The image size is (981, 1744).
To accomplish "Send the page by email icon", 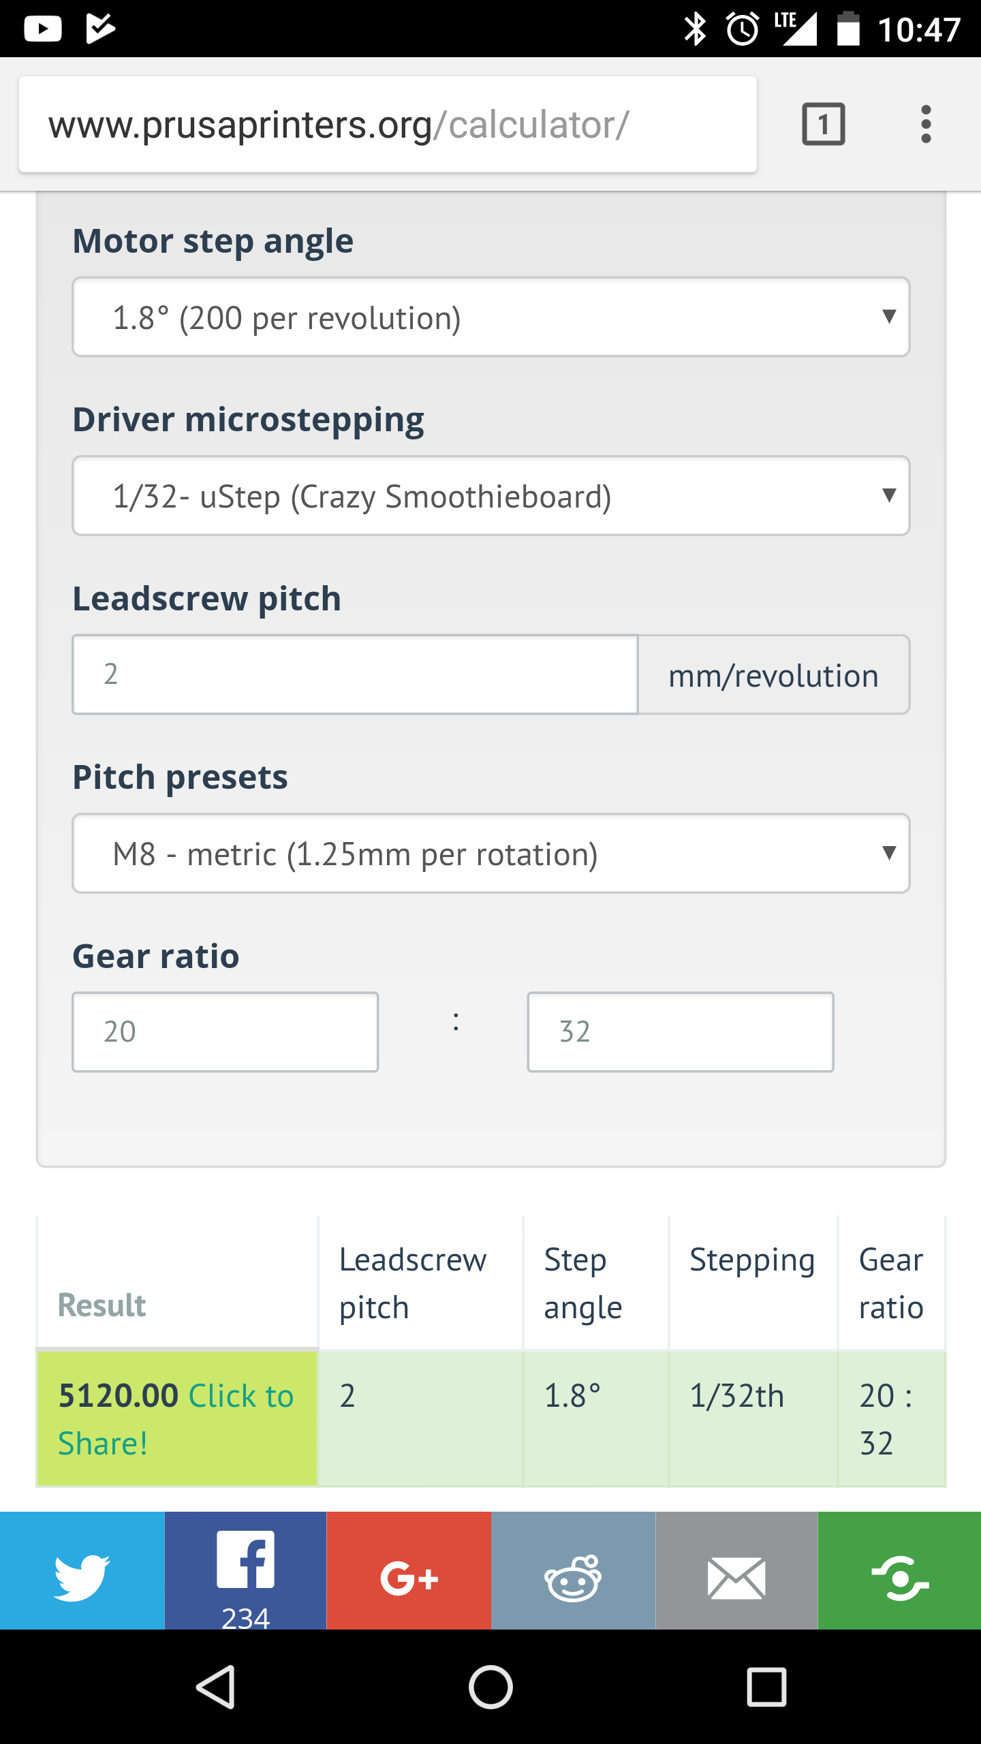I will (x=736, y=1570).
